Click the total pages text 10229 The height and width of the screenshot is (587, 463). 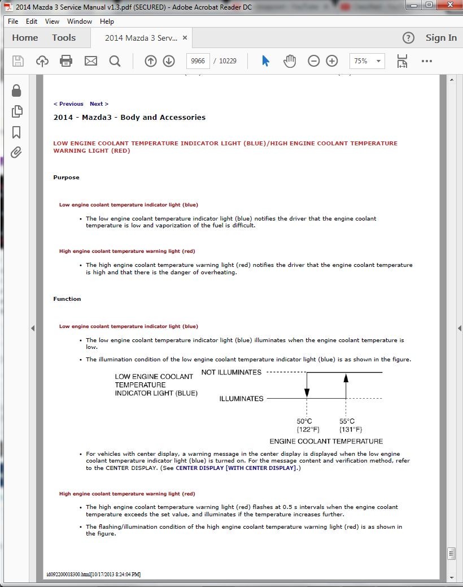(228, 61)
